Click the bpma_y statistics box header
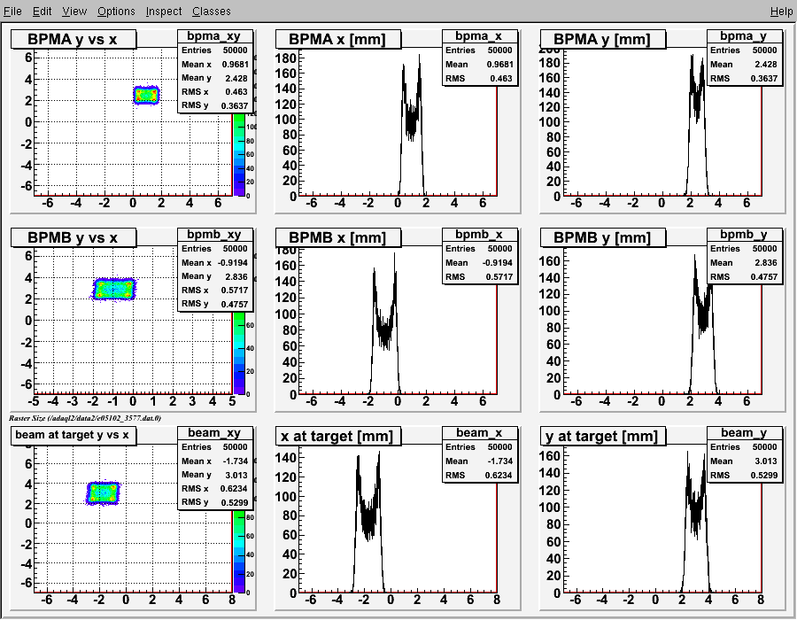 tap(744, 36)
